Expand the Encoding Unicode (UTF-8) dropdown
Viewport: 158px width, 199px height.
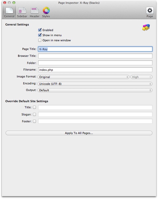click(x=95, y=84)
